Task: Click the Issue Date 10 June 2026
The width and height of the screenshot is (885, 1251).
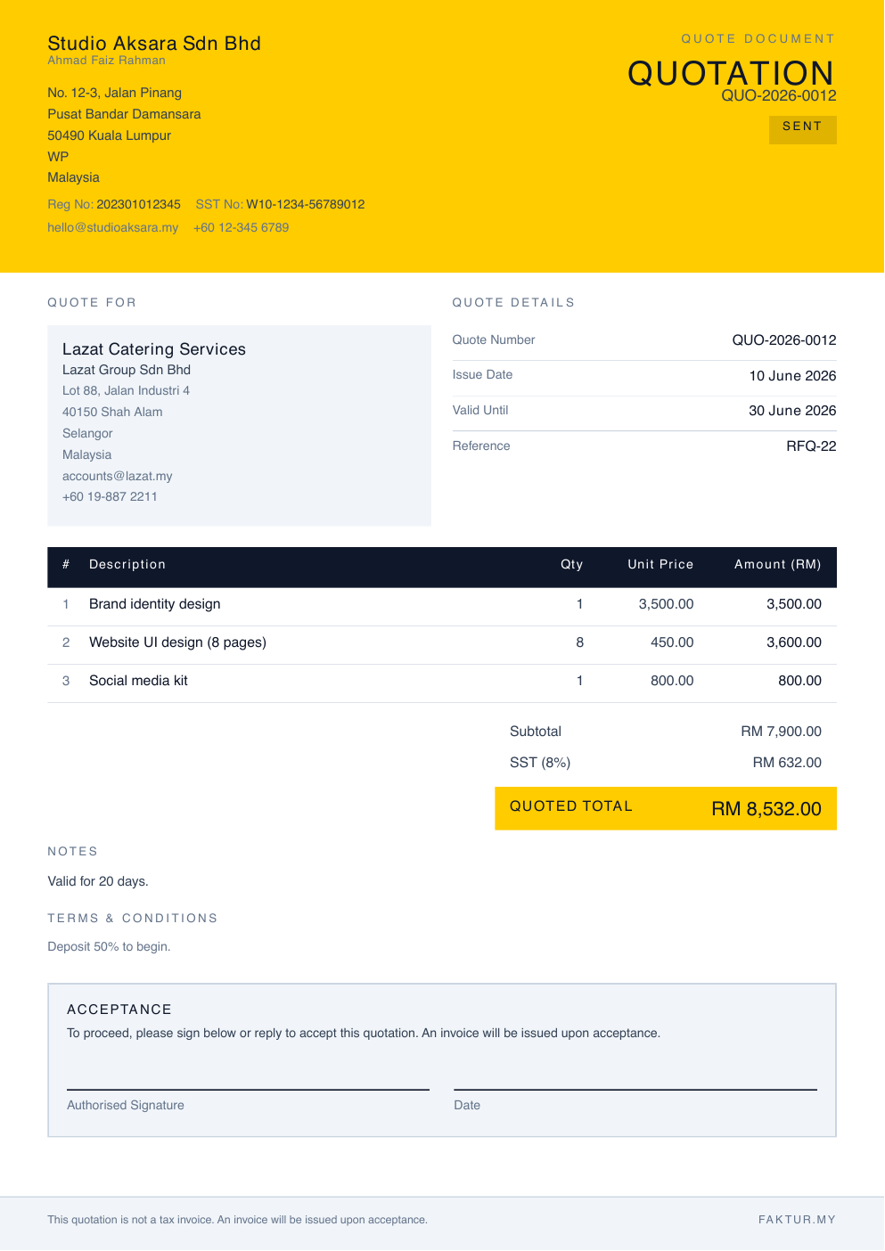Action: (x=792, y=375)
